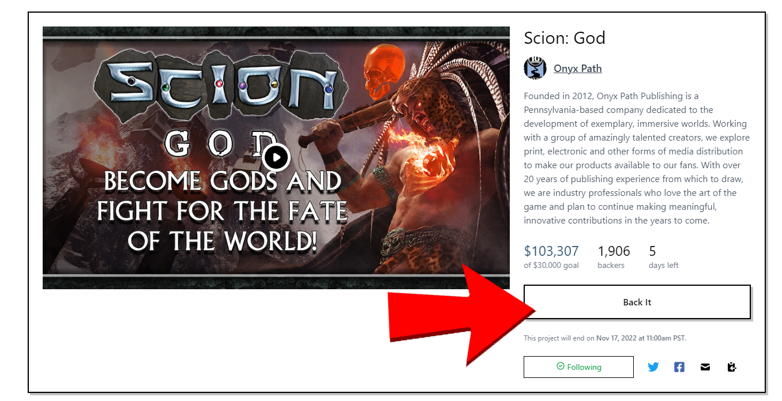Viewport: 782px width, 401px height.
Task: Click the 1,906 backers count
Action: click(x=614, y=251)
